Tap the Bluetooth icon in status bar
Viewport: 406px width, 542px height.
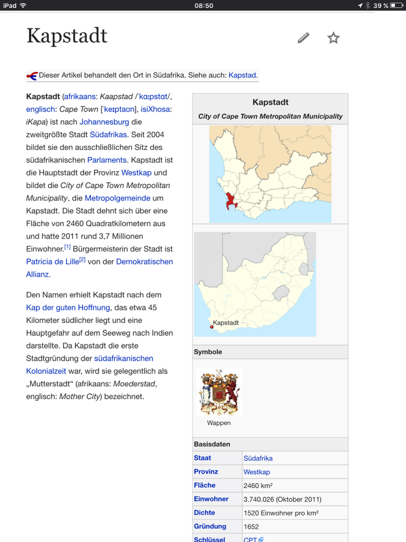click(367, 6)
